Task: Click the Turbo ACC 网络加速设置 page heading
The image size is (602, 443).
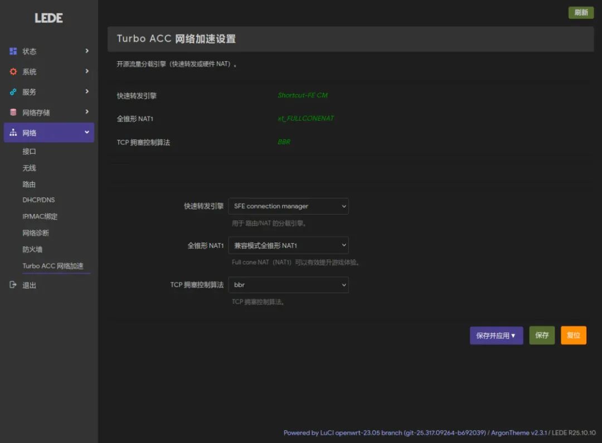Action: coord(176,39)
